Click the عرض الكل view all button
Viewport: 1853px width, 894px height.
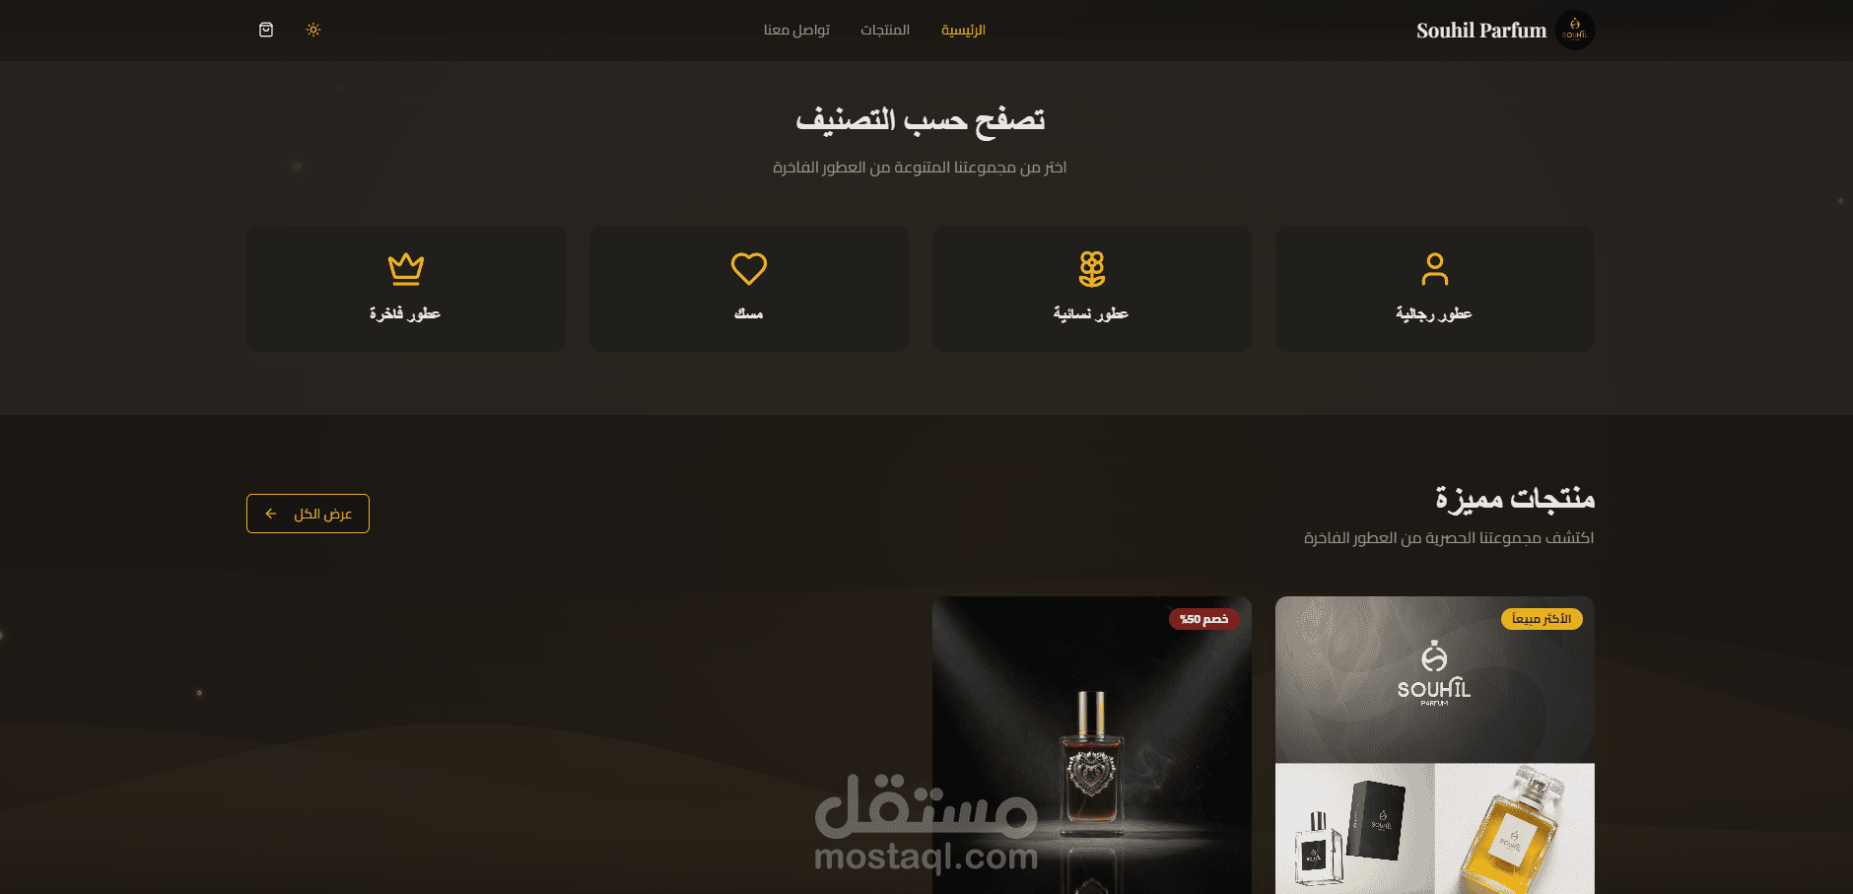308,514
